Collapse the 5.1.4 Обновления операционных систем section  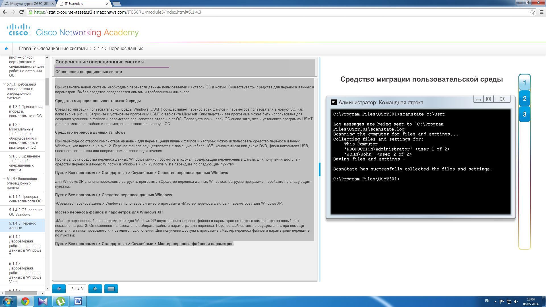tap(4, 179)
